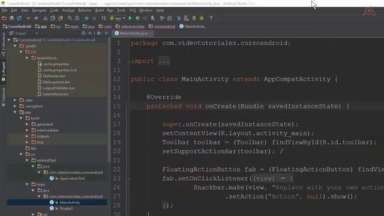The image size is (384, 216).
Task: Click the hide Project panel icon
Action: coord(107,33)
